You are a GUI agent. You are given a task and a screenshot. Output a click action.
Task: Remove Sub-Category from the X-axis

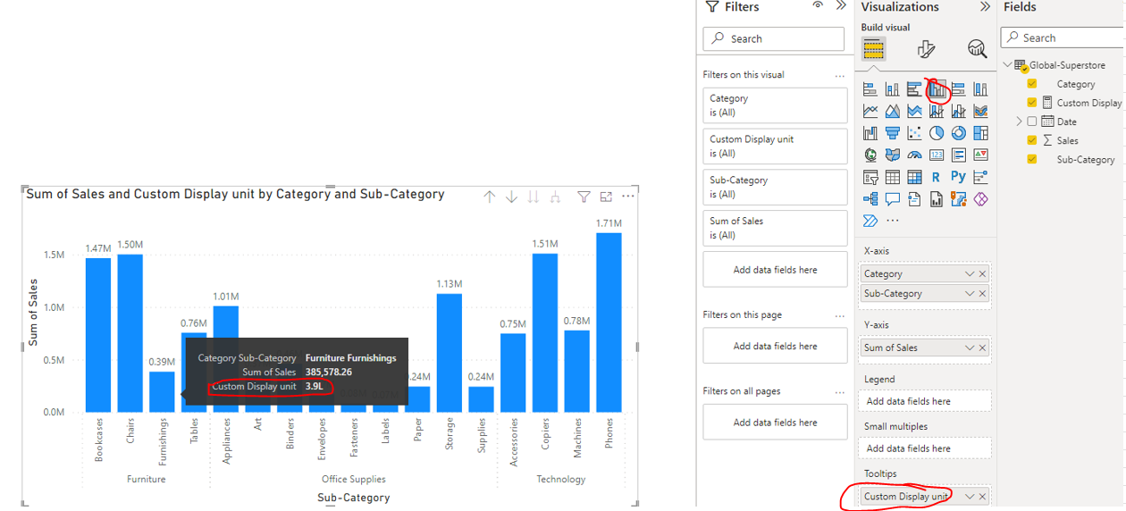(x=983, y=294)
